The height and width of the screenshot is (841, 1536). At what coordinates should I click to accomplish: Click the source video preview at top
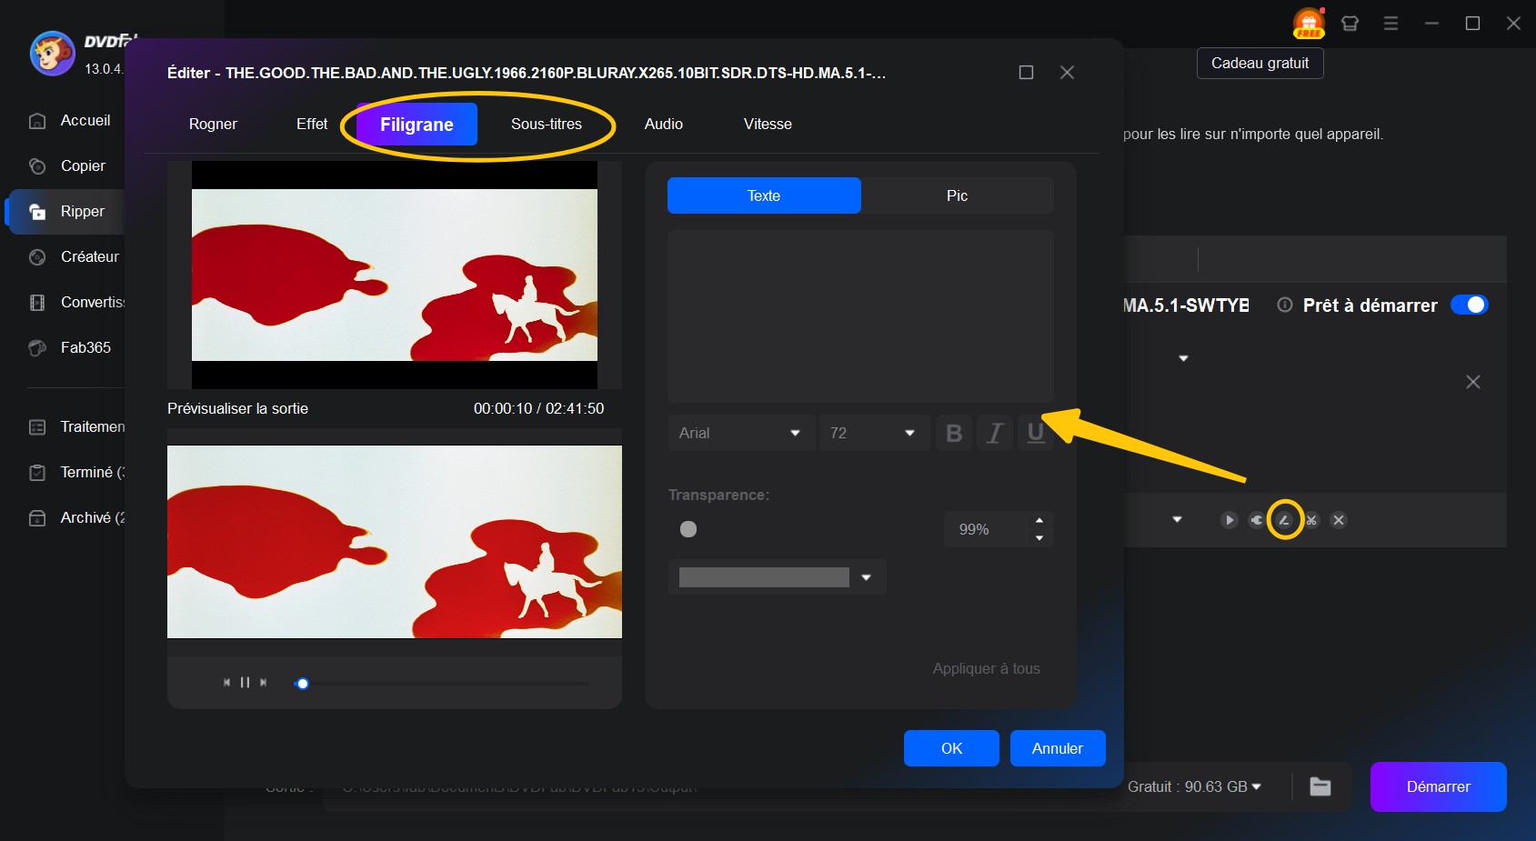[395, 275]
